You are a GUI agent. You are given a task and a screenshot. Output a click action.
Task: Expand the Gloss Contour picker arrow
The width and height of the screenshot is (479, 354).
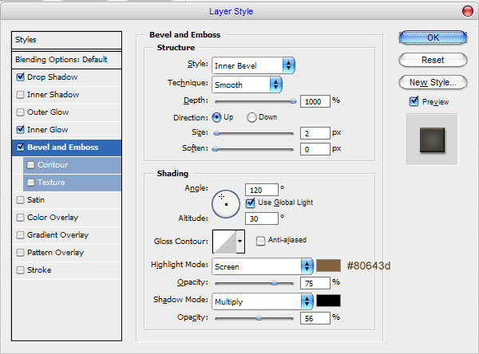[240, 242]
